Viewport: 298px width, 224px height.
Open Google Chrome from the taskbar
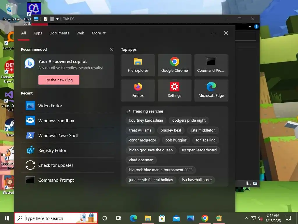(x=205, y=218)
